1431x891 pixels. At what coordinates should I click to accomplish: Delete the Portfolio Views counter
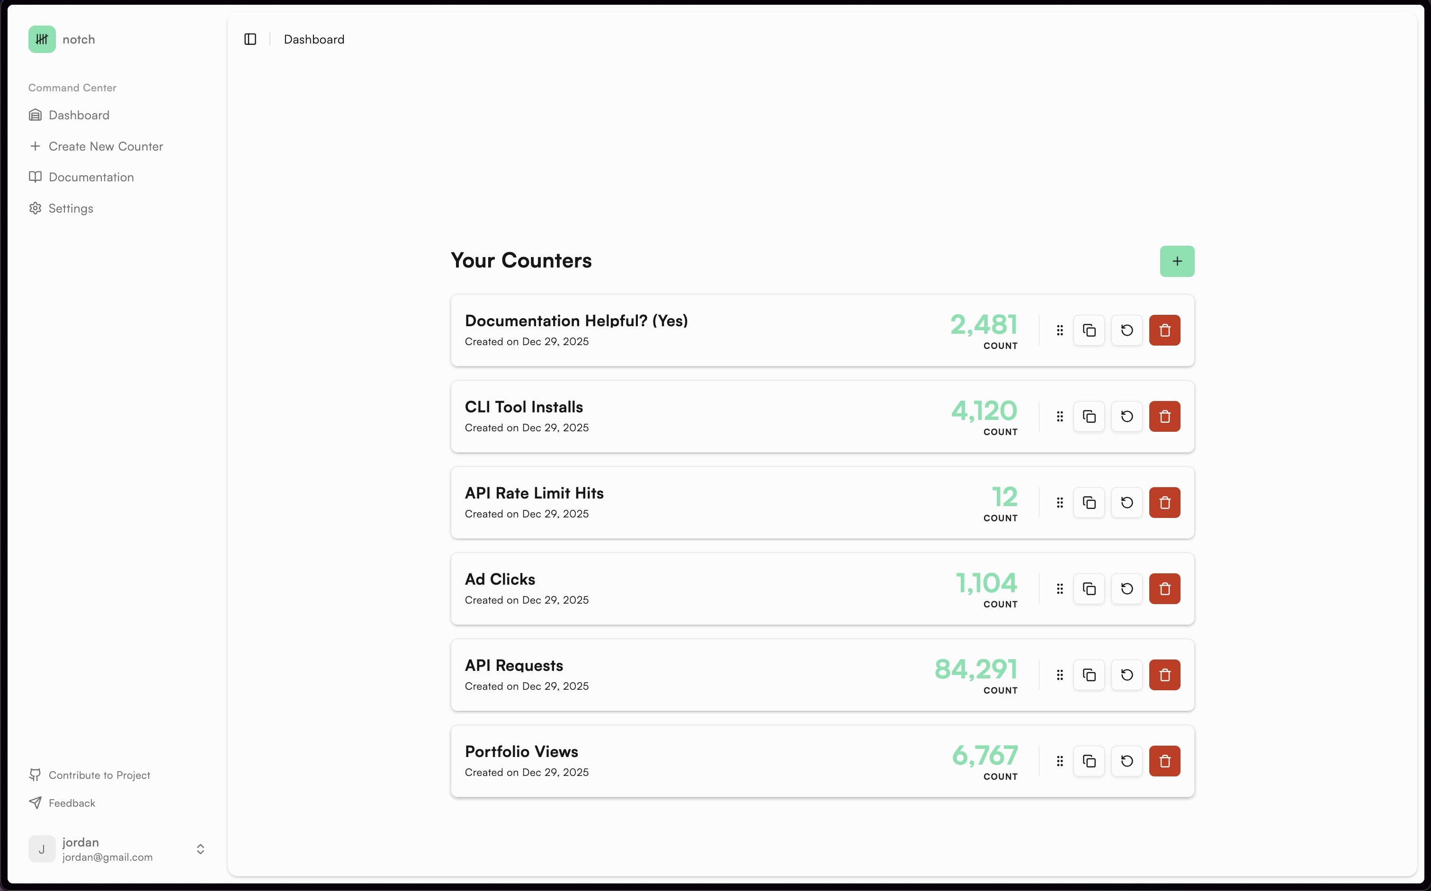tap(1164, 761)
